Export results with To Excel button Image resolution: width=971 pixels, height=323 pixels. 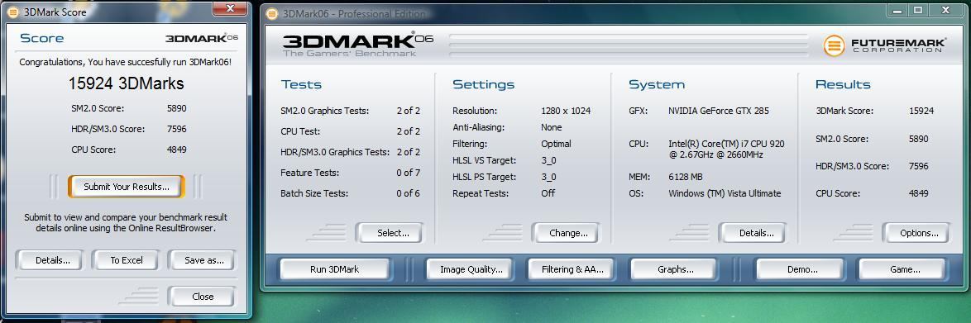[127, 260]
